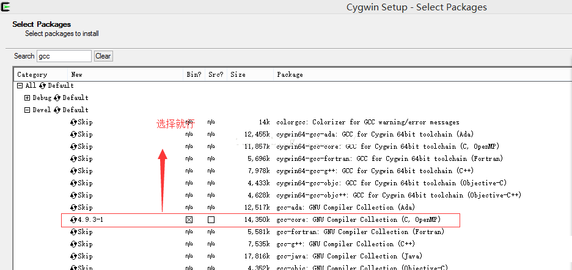The height and width of the screenshot is (270, 572).
Task: Select the gcc-fortran package description
Action: coord(361,232)
